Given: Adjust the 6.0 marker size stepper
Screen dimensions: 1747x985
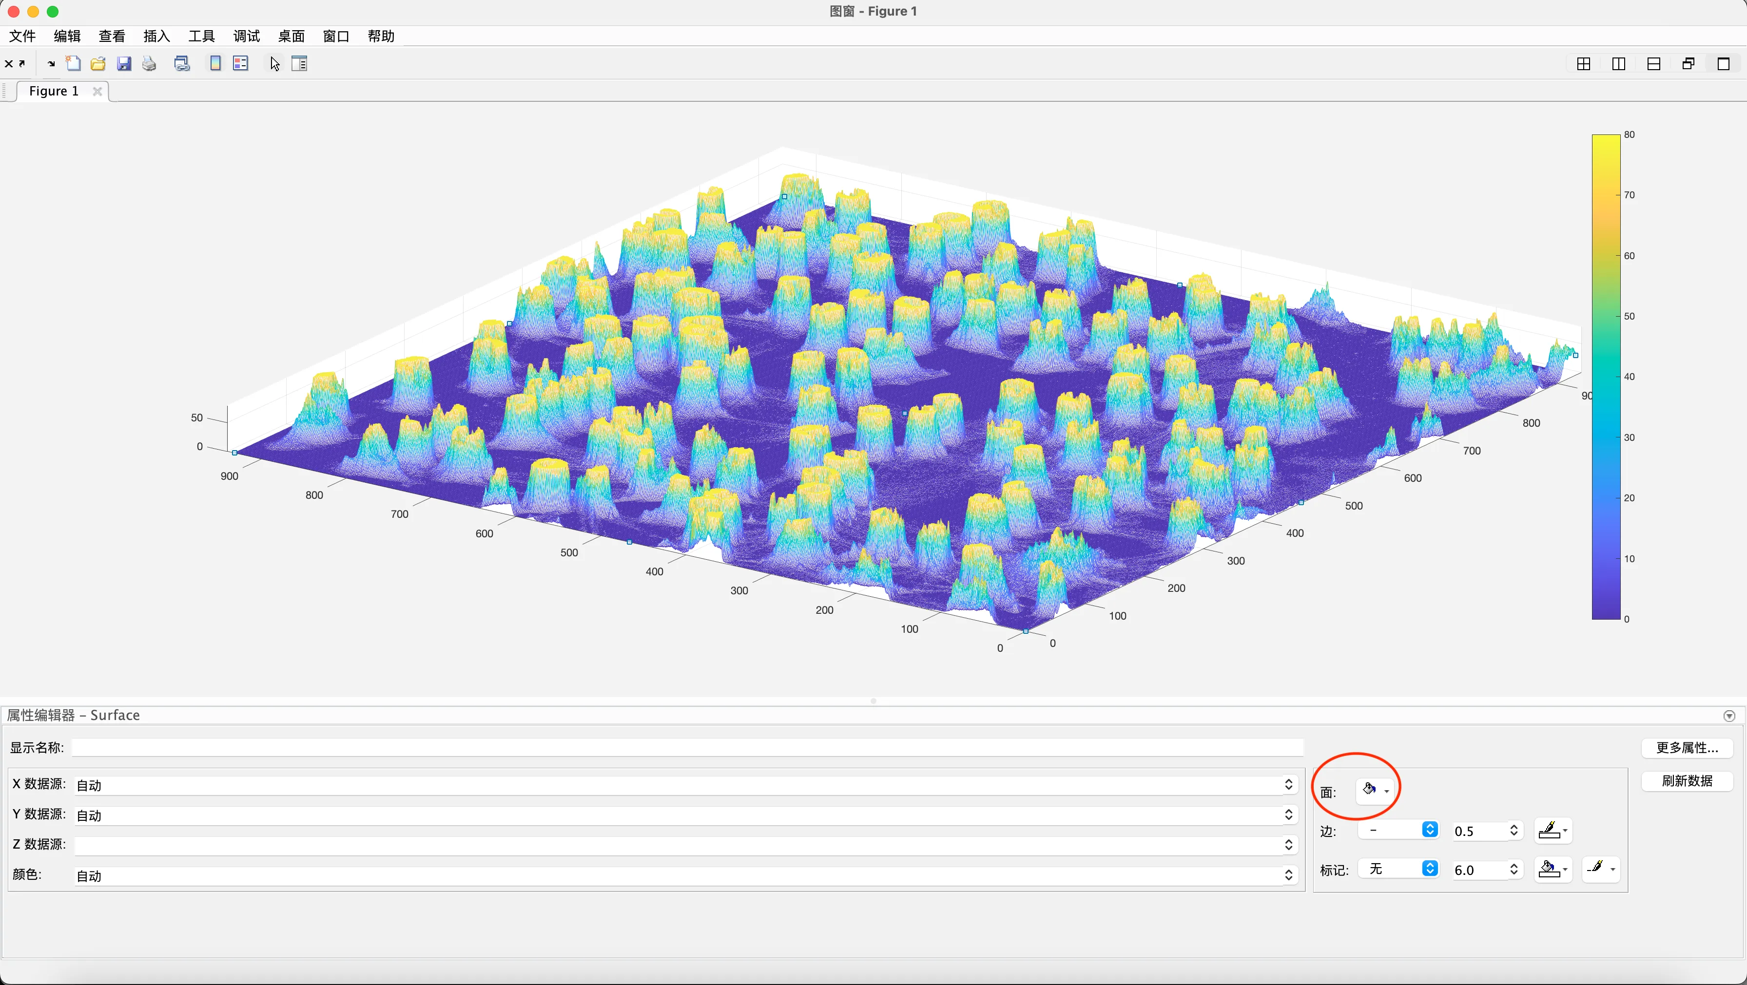Looking at the screenshot, I should tap(1514, 869).
